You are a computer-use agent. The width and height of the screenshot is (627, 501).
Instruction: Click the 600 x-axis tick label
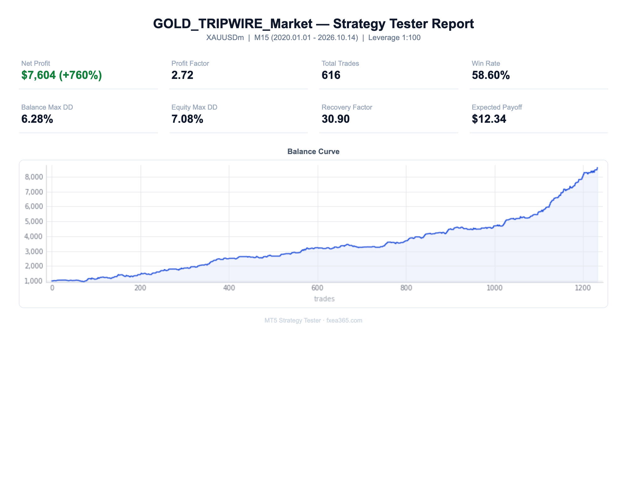coord(317,288)
